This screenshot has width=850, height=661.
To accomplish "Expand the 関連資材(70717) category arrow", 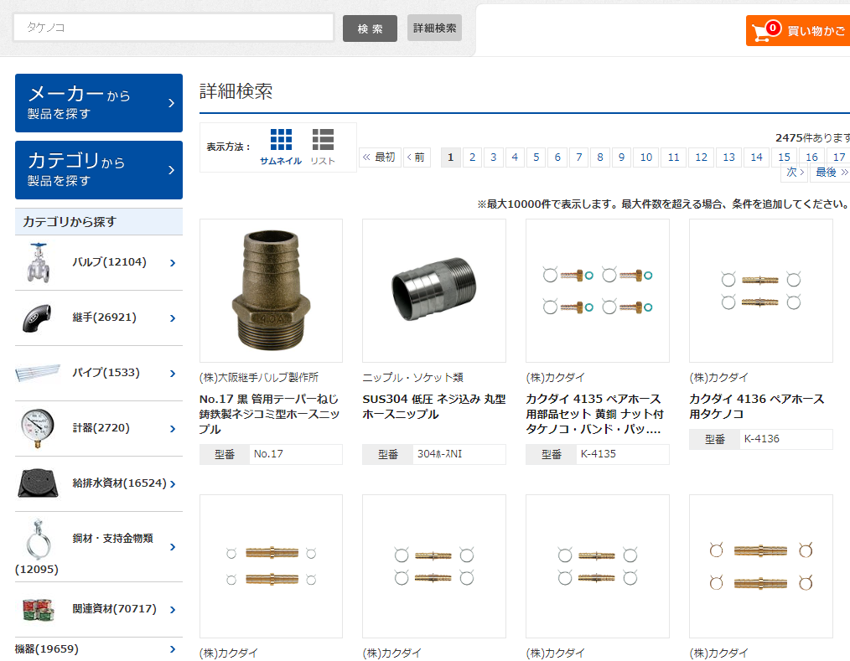I will [173, 610].
